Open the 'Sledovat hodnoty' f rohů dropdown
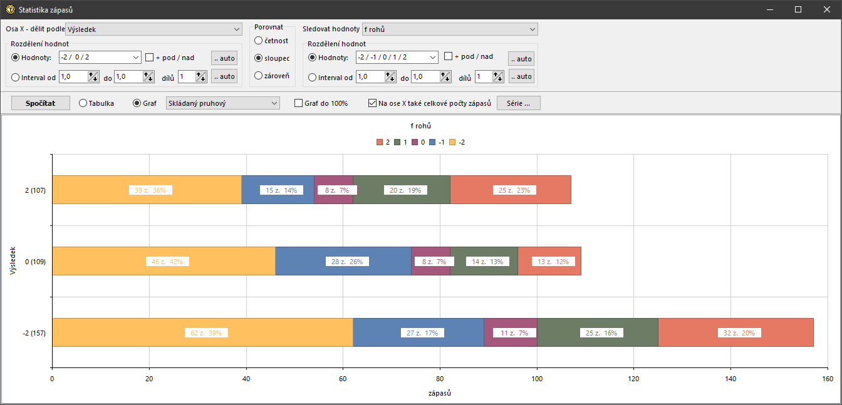 [450, 29]
